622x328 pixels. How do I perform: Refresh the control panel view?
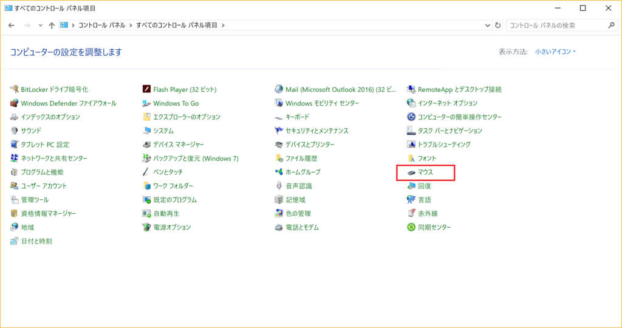(498, 26)
